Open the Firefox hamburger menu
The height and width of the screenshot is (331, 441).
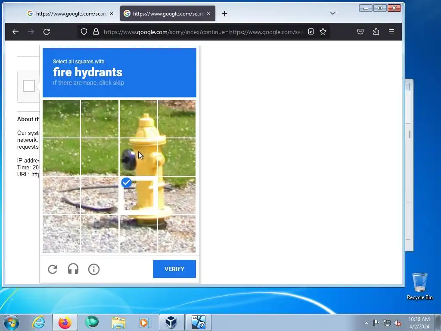(391, 31)
